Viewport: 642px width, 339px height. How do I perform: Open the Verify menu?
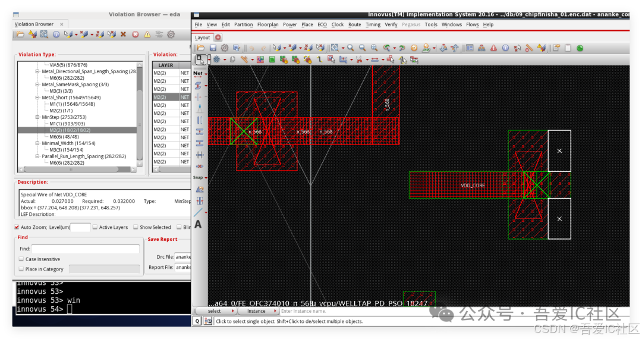pos(391,25)
